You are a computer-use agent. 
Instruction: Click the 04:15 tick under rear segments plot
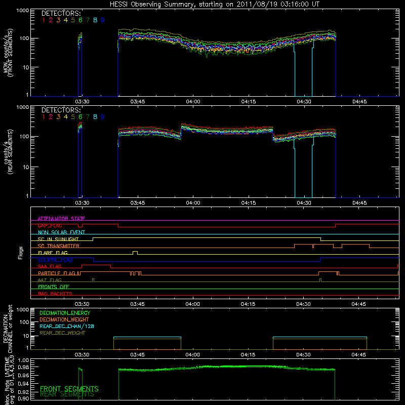[249, 203]
